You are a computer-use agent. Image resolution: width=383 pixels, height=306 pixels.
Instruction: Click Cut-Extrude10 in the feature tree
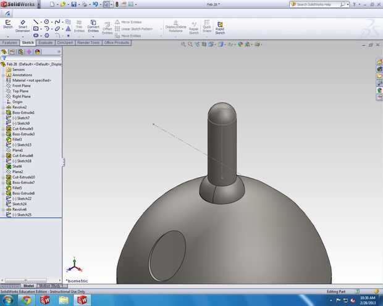[23, 177]
